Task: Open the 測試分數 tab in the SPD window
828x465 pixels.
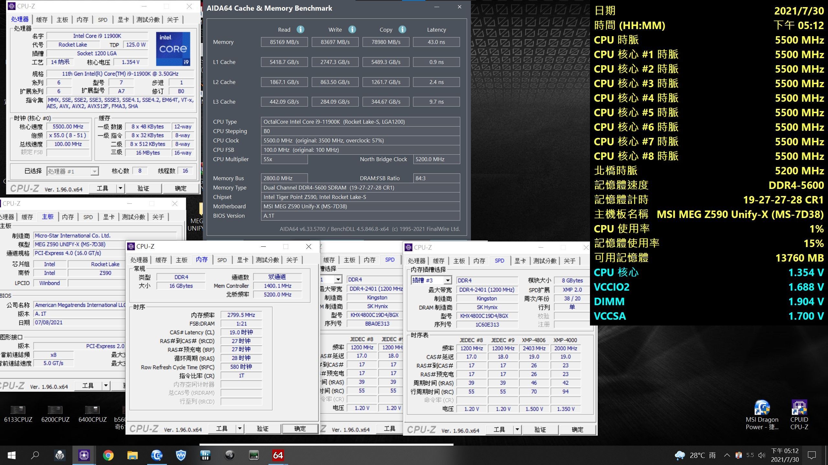Action: point(545,261)
